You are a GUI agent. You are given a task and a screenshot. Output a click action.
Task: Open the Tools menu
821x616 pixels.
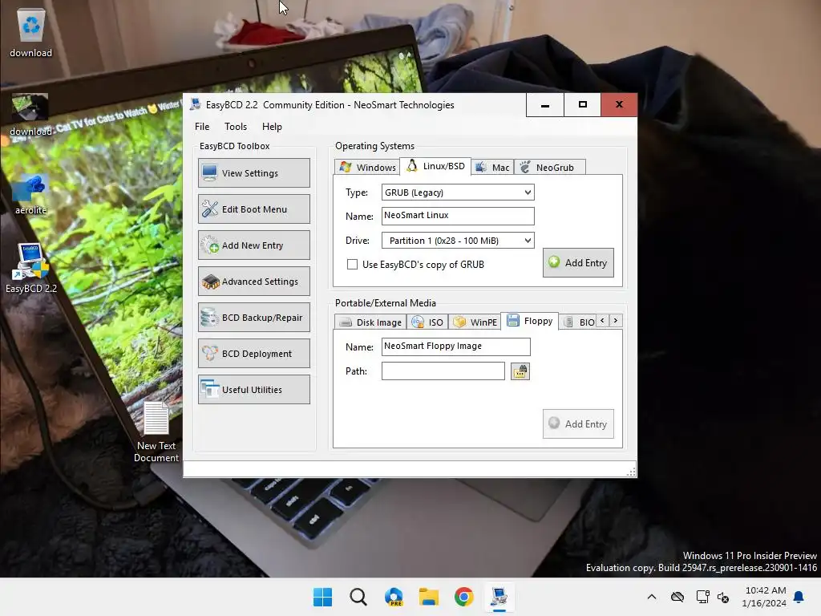[x=236, y=126]
